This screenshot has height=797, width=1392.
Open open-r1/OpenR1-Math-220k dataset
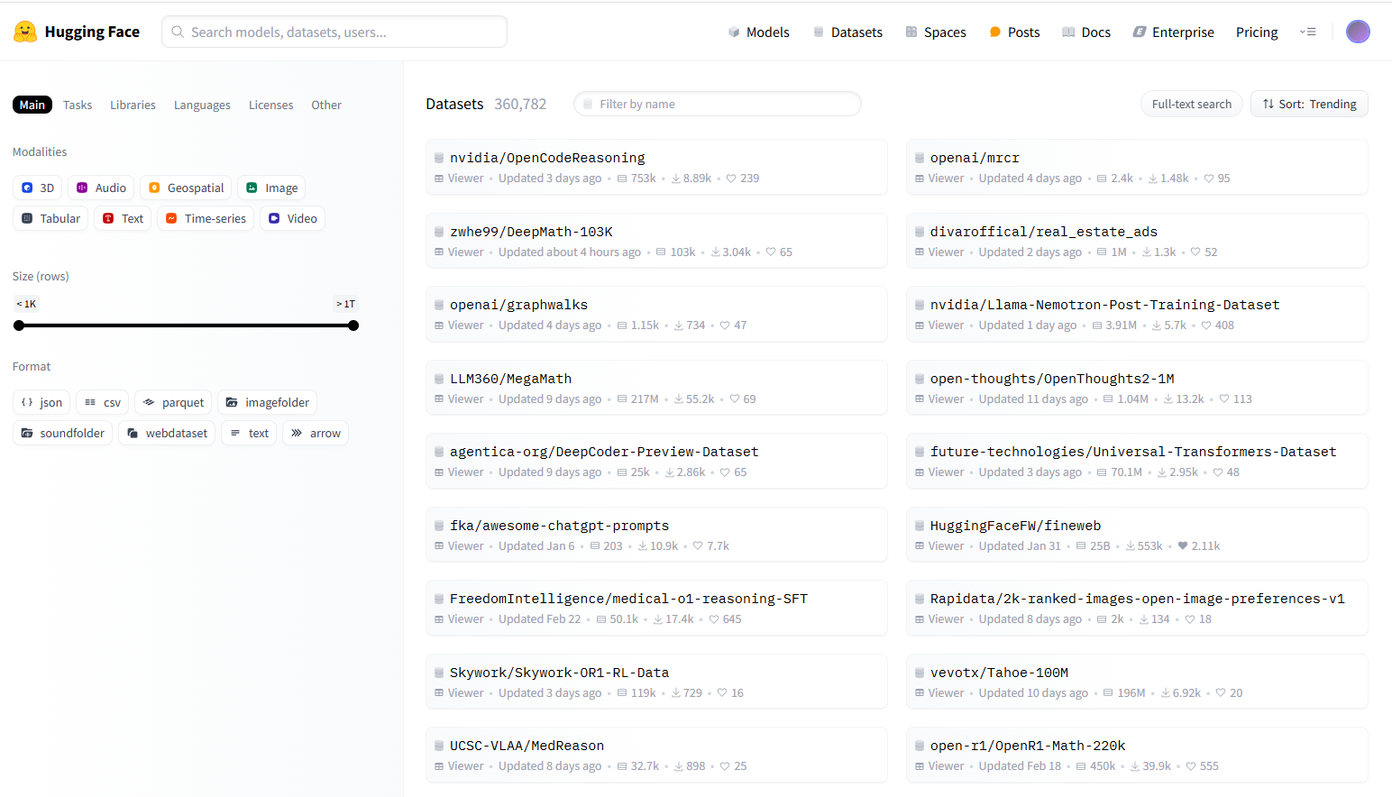point(1137,755)
